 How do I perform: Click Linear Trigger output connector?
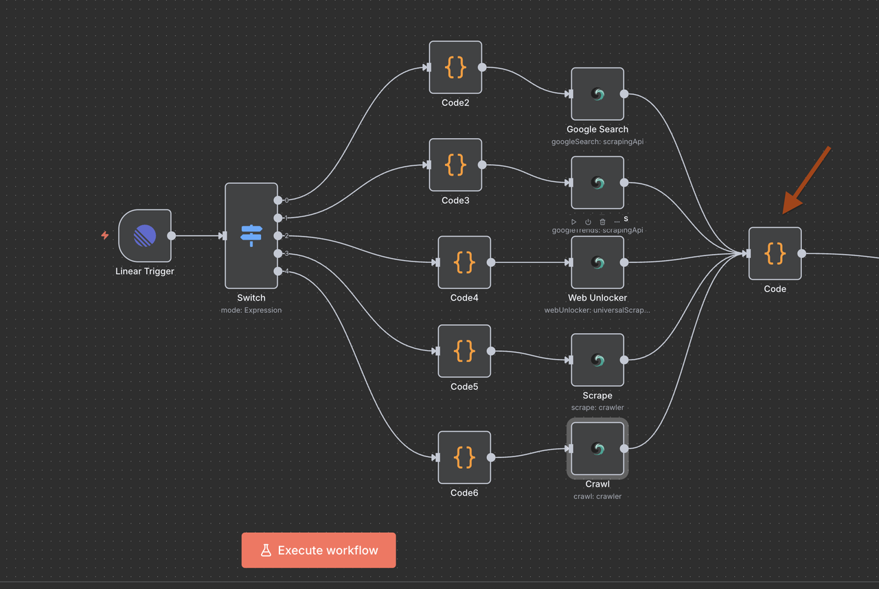pyautogui.click(x=171, y=235)
